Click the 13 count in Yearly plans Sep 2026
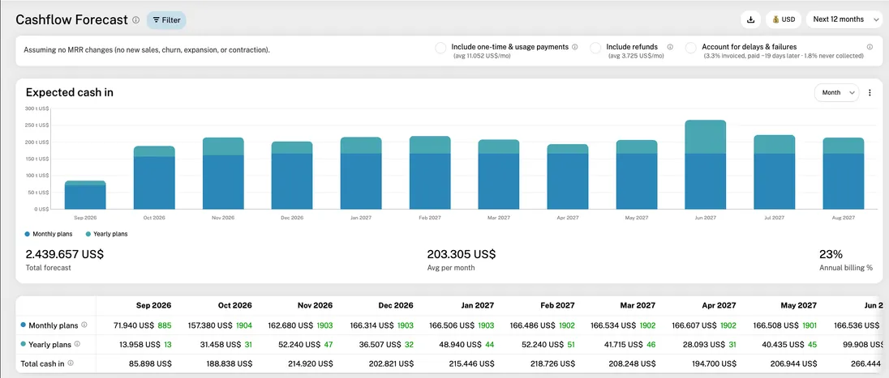 tap(168, 344)
